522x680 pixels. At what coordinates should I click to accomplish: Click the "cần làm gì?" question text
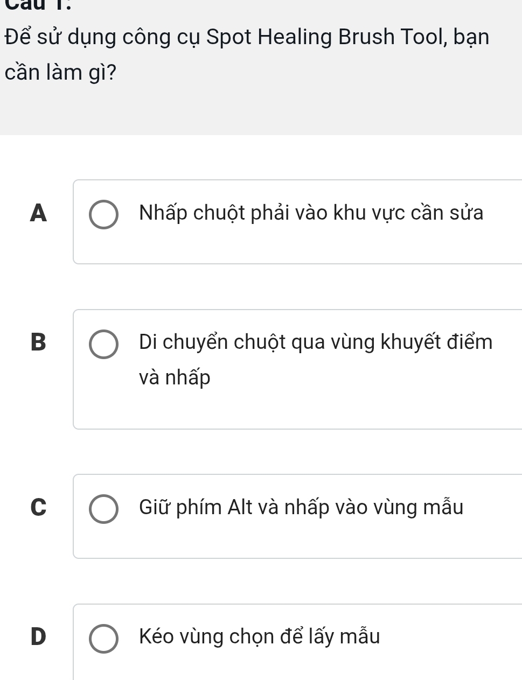click(60, 73)
